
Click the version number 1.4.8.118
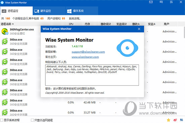(77, 46)
